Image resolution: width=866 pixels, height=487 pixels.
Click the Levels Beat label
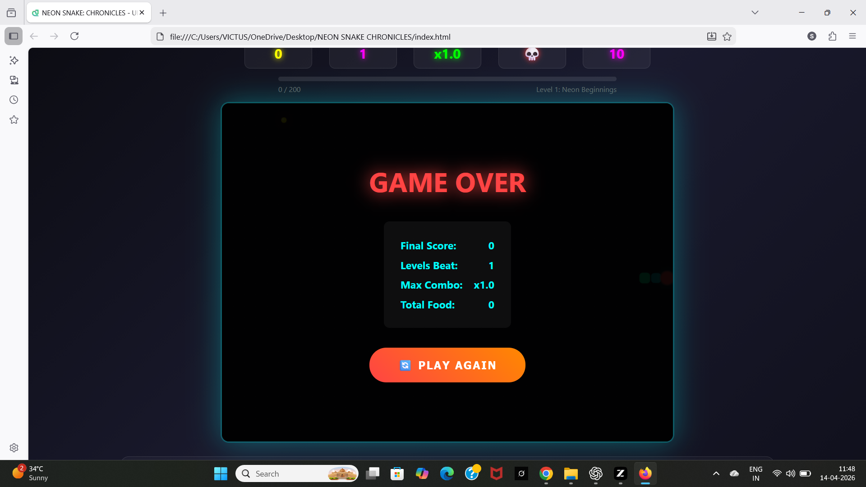coord(429,266)
